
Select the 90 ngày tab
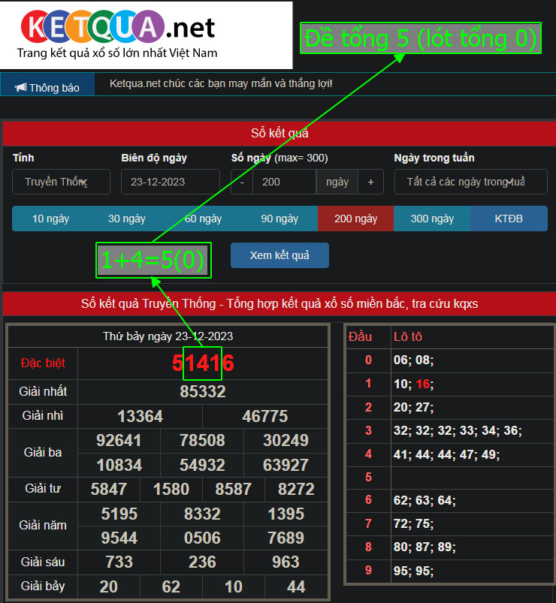pos(280,219)
